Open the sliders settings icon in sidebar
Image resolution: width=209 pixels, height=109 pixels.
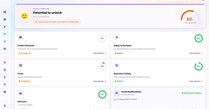(5, 41)
